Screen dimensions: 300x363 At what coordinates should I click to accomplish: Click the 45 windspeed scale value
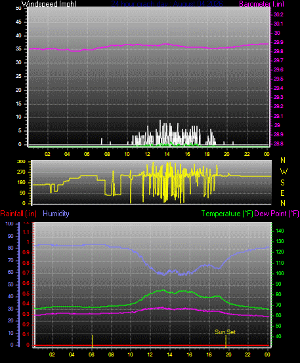(x=18, y=22)
